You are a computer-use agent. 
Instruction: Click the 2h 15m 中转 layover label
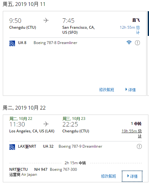tap(75, 163)
